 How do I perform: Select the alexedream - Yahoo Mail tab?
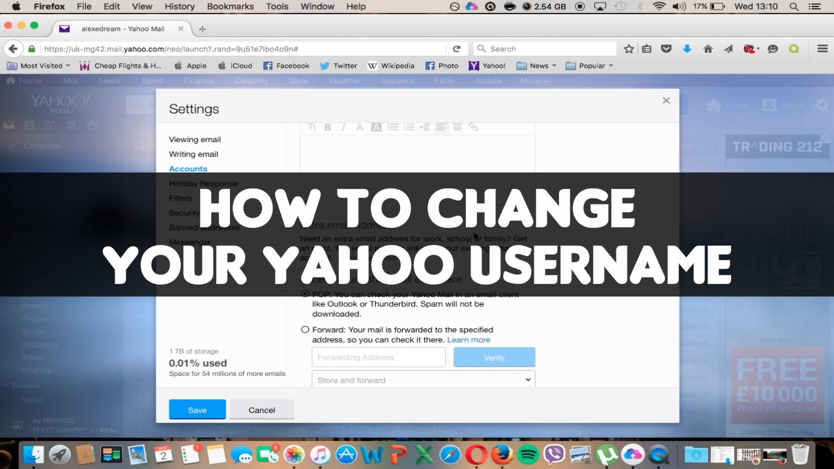point(122,29)
